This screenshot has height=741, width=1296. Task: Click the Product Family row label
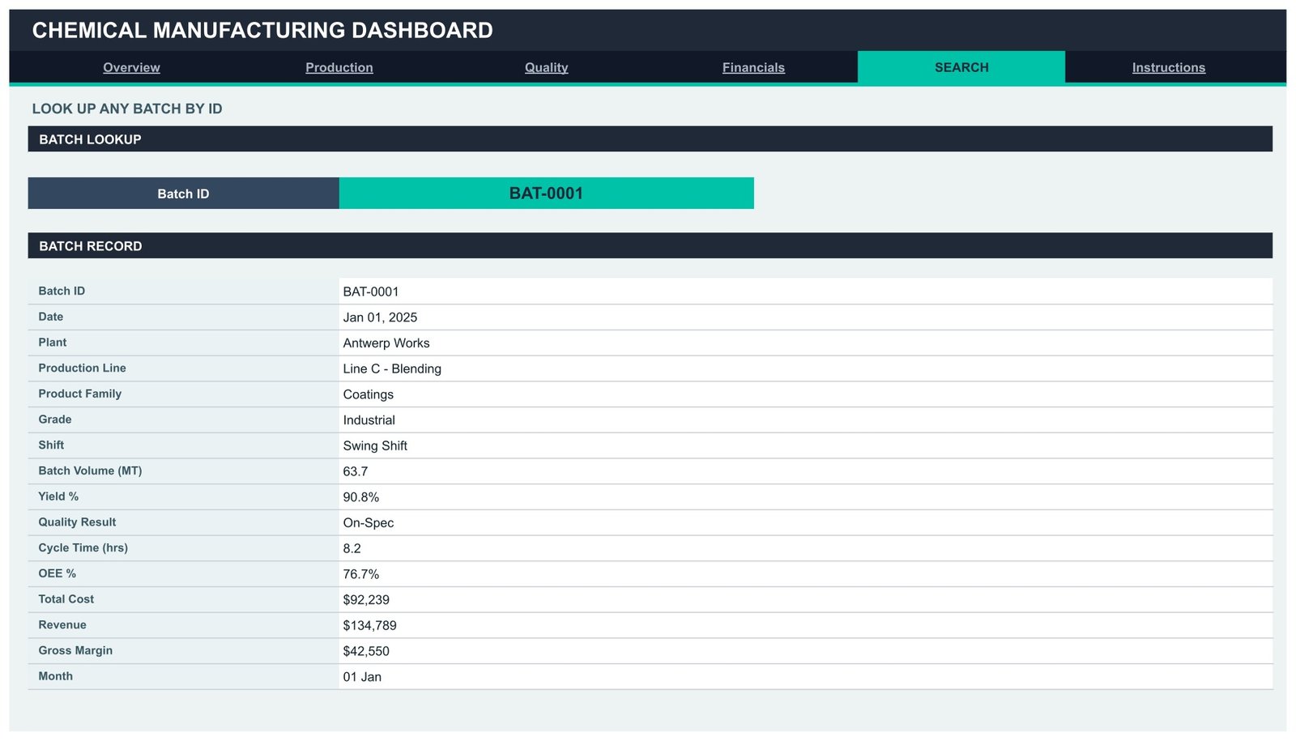click(x=184, y=394)
